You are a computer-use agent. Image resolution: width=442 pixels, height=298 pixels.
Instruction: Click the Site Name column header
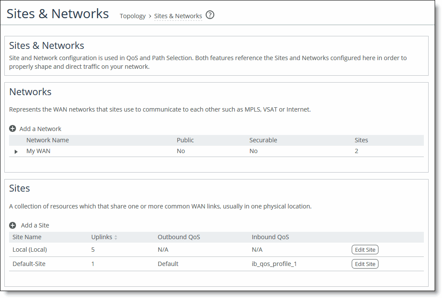[x=27, y=237]
